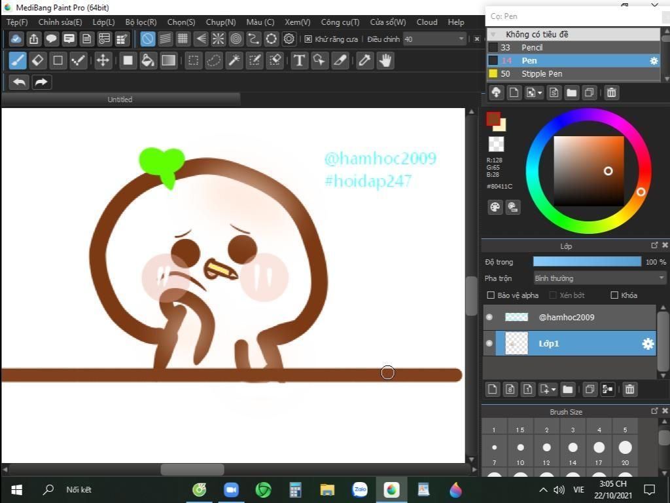Open the Bộ lọc(R) menu
The image size is (670, 503).
(x=141, y=22)
